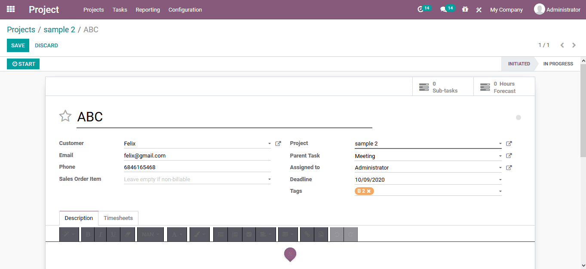The height and width of the screenshot is (269, 586).
Task: Click the START button
Action: click(23, 64)
